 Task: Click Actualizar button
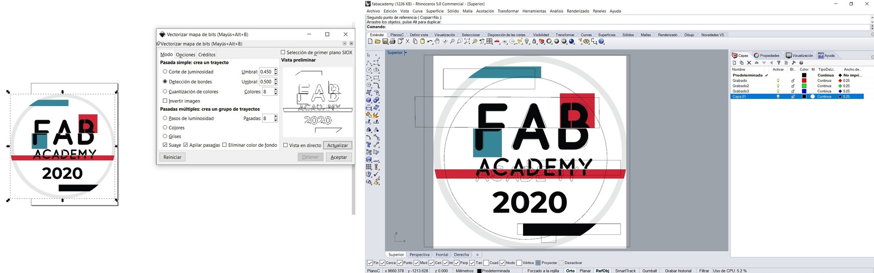pyautogui.click(x=338, y=145)
